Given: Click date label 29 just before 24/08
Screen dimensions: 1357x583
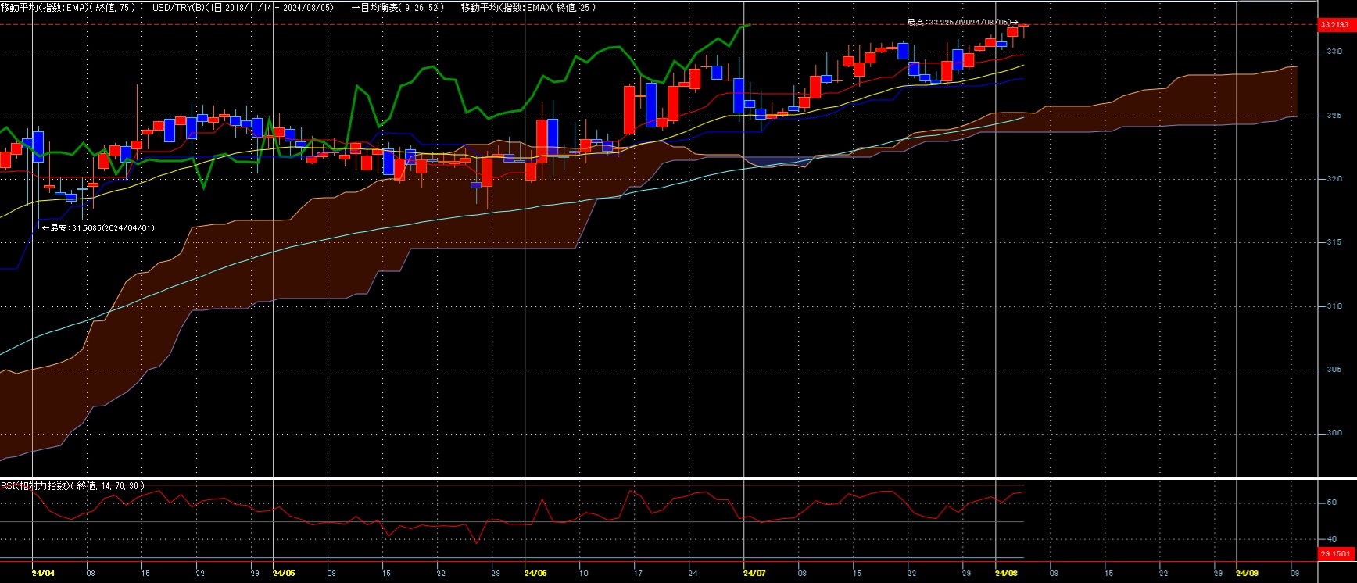Looking at the screenshot, I should 966,573.
